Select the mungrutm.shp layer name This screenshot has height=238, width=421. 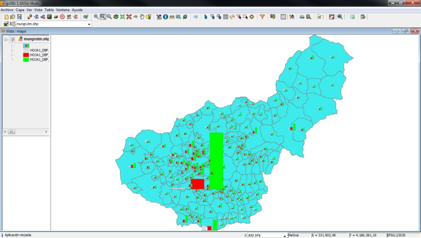36,39
